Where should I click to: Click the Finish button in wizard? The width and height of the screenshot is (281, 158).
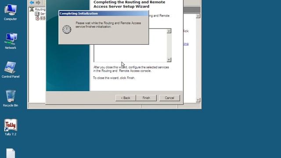point(146,98)
